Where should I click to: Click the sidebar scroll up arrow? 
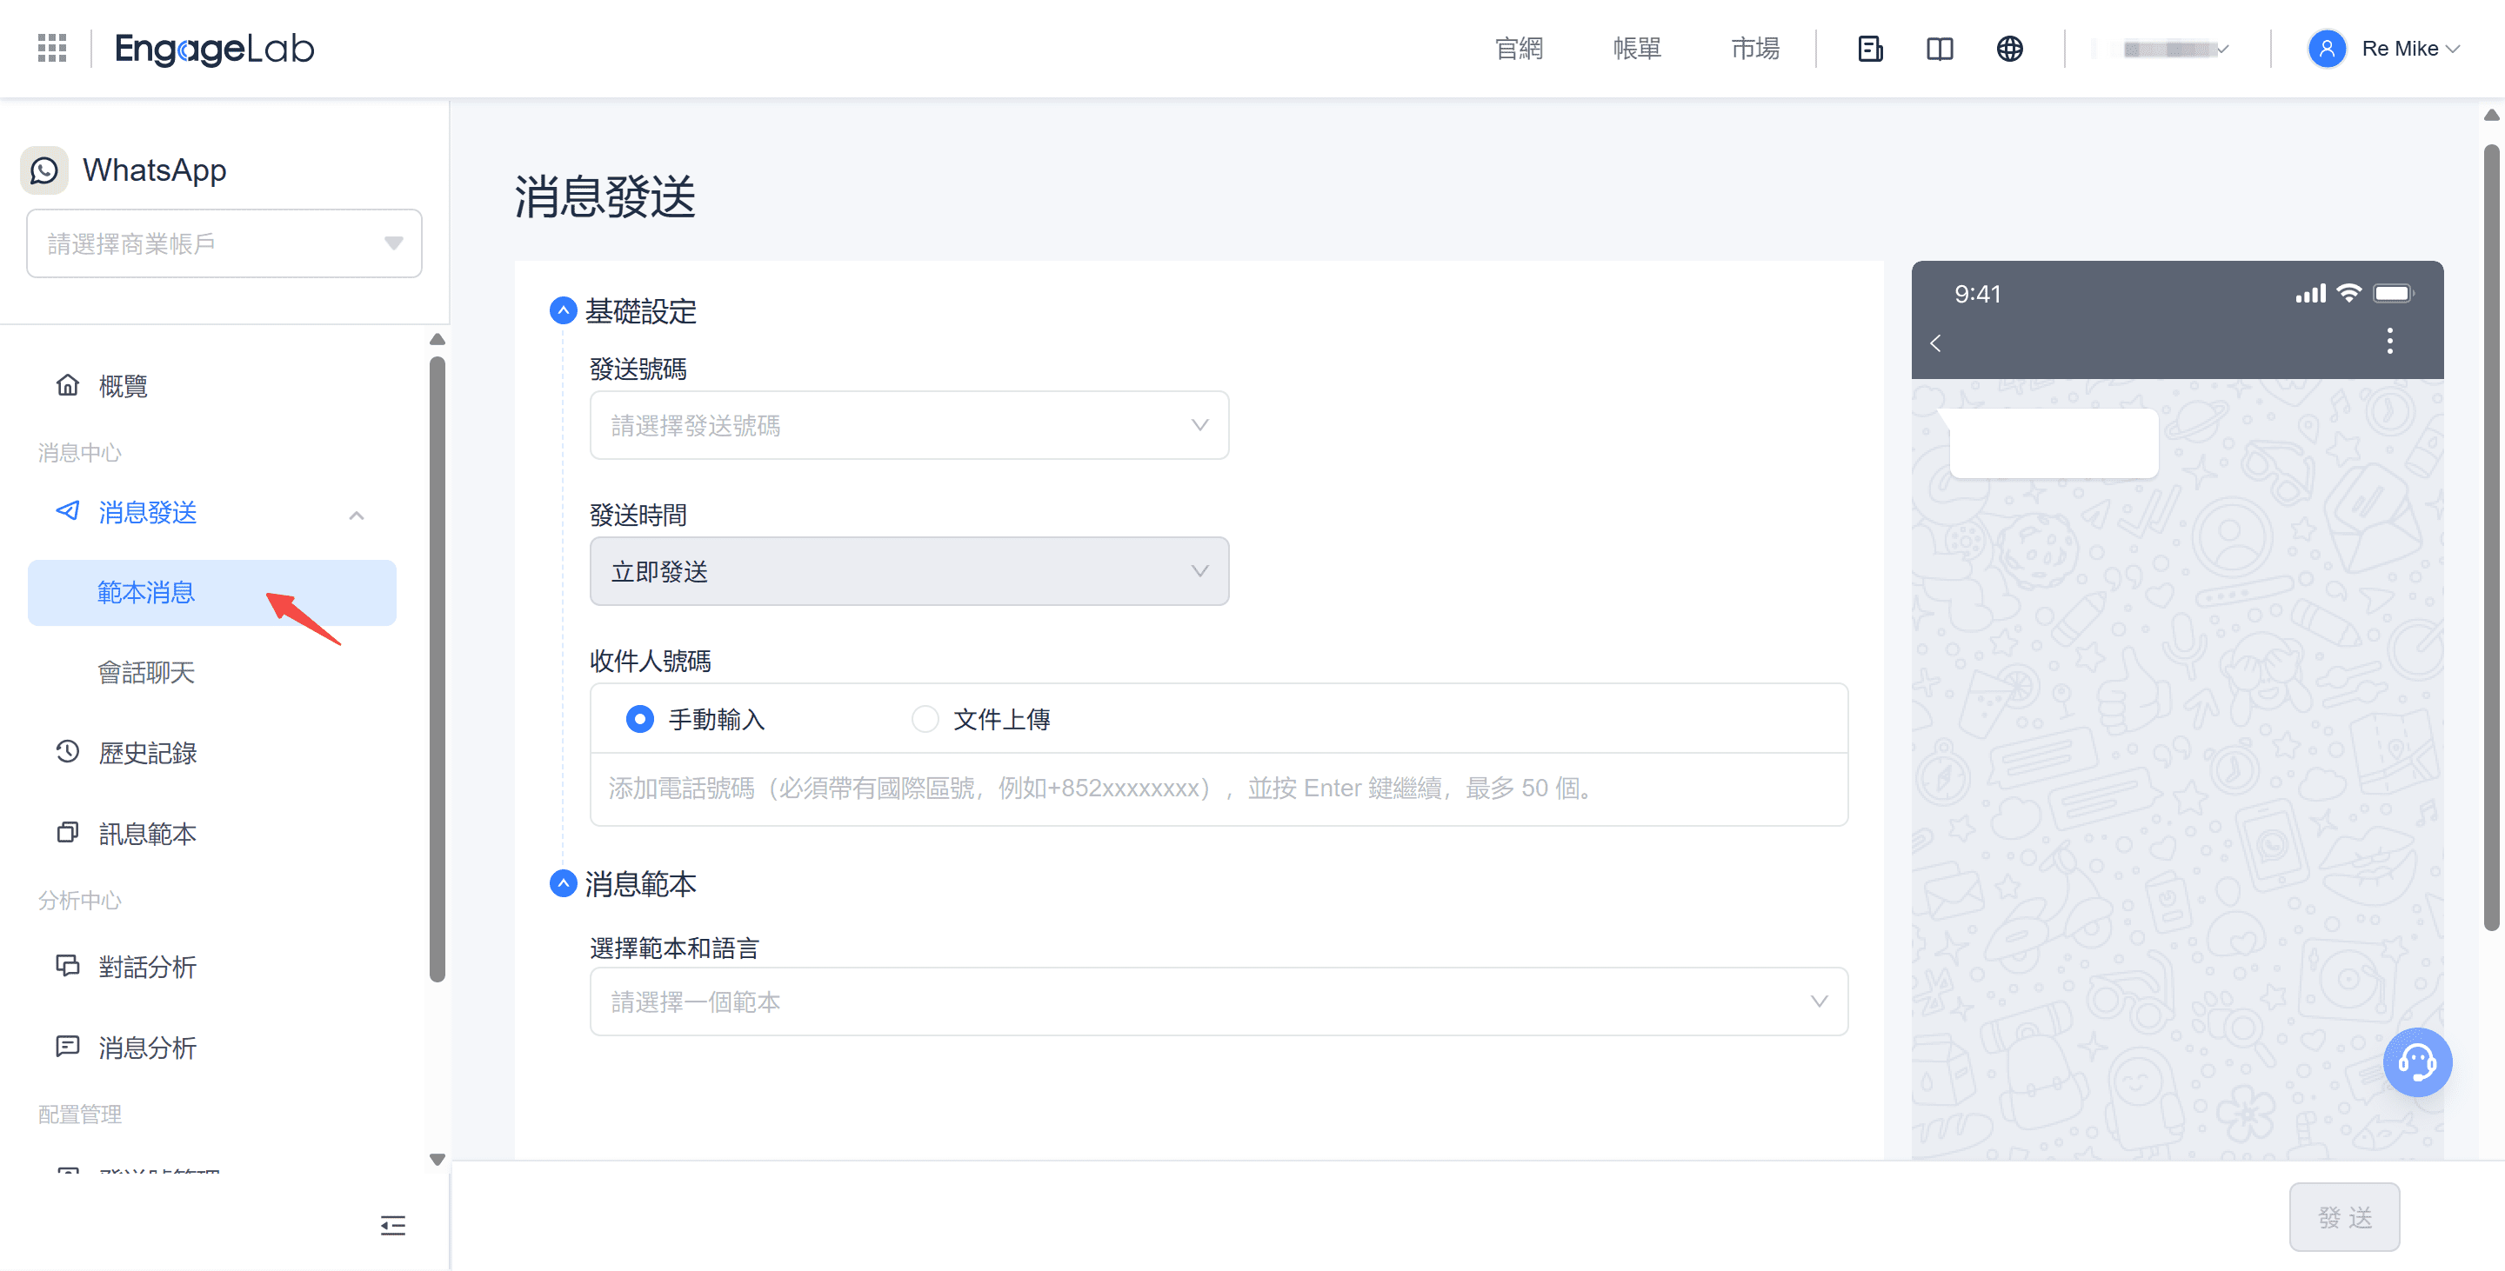[438, 339]
